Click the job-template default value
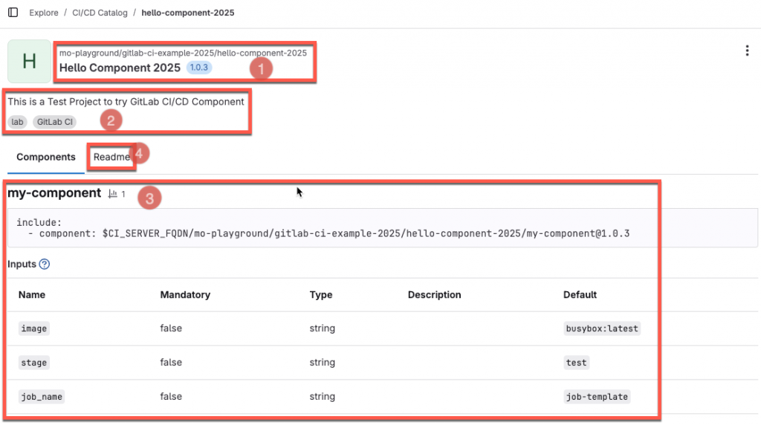 click(597, 396)
